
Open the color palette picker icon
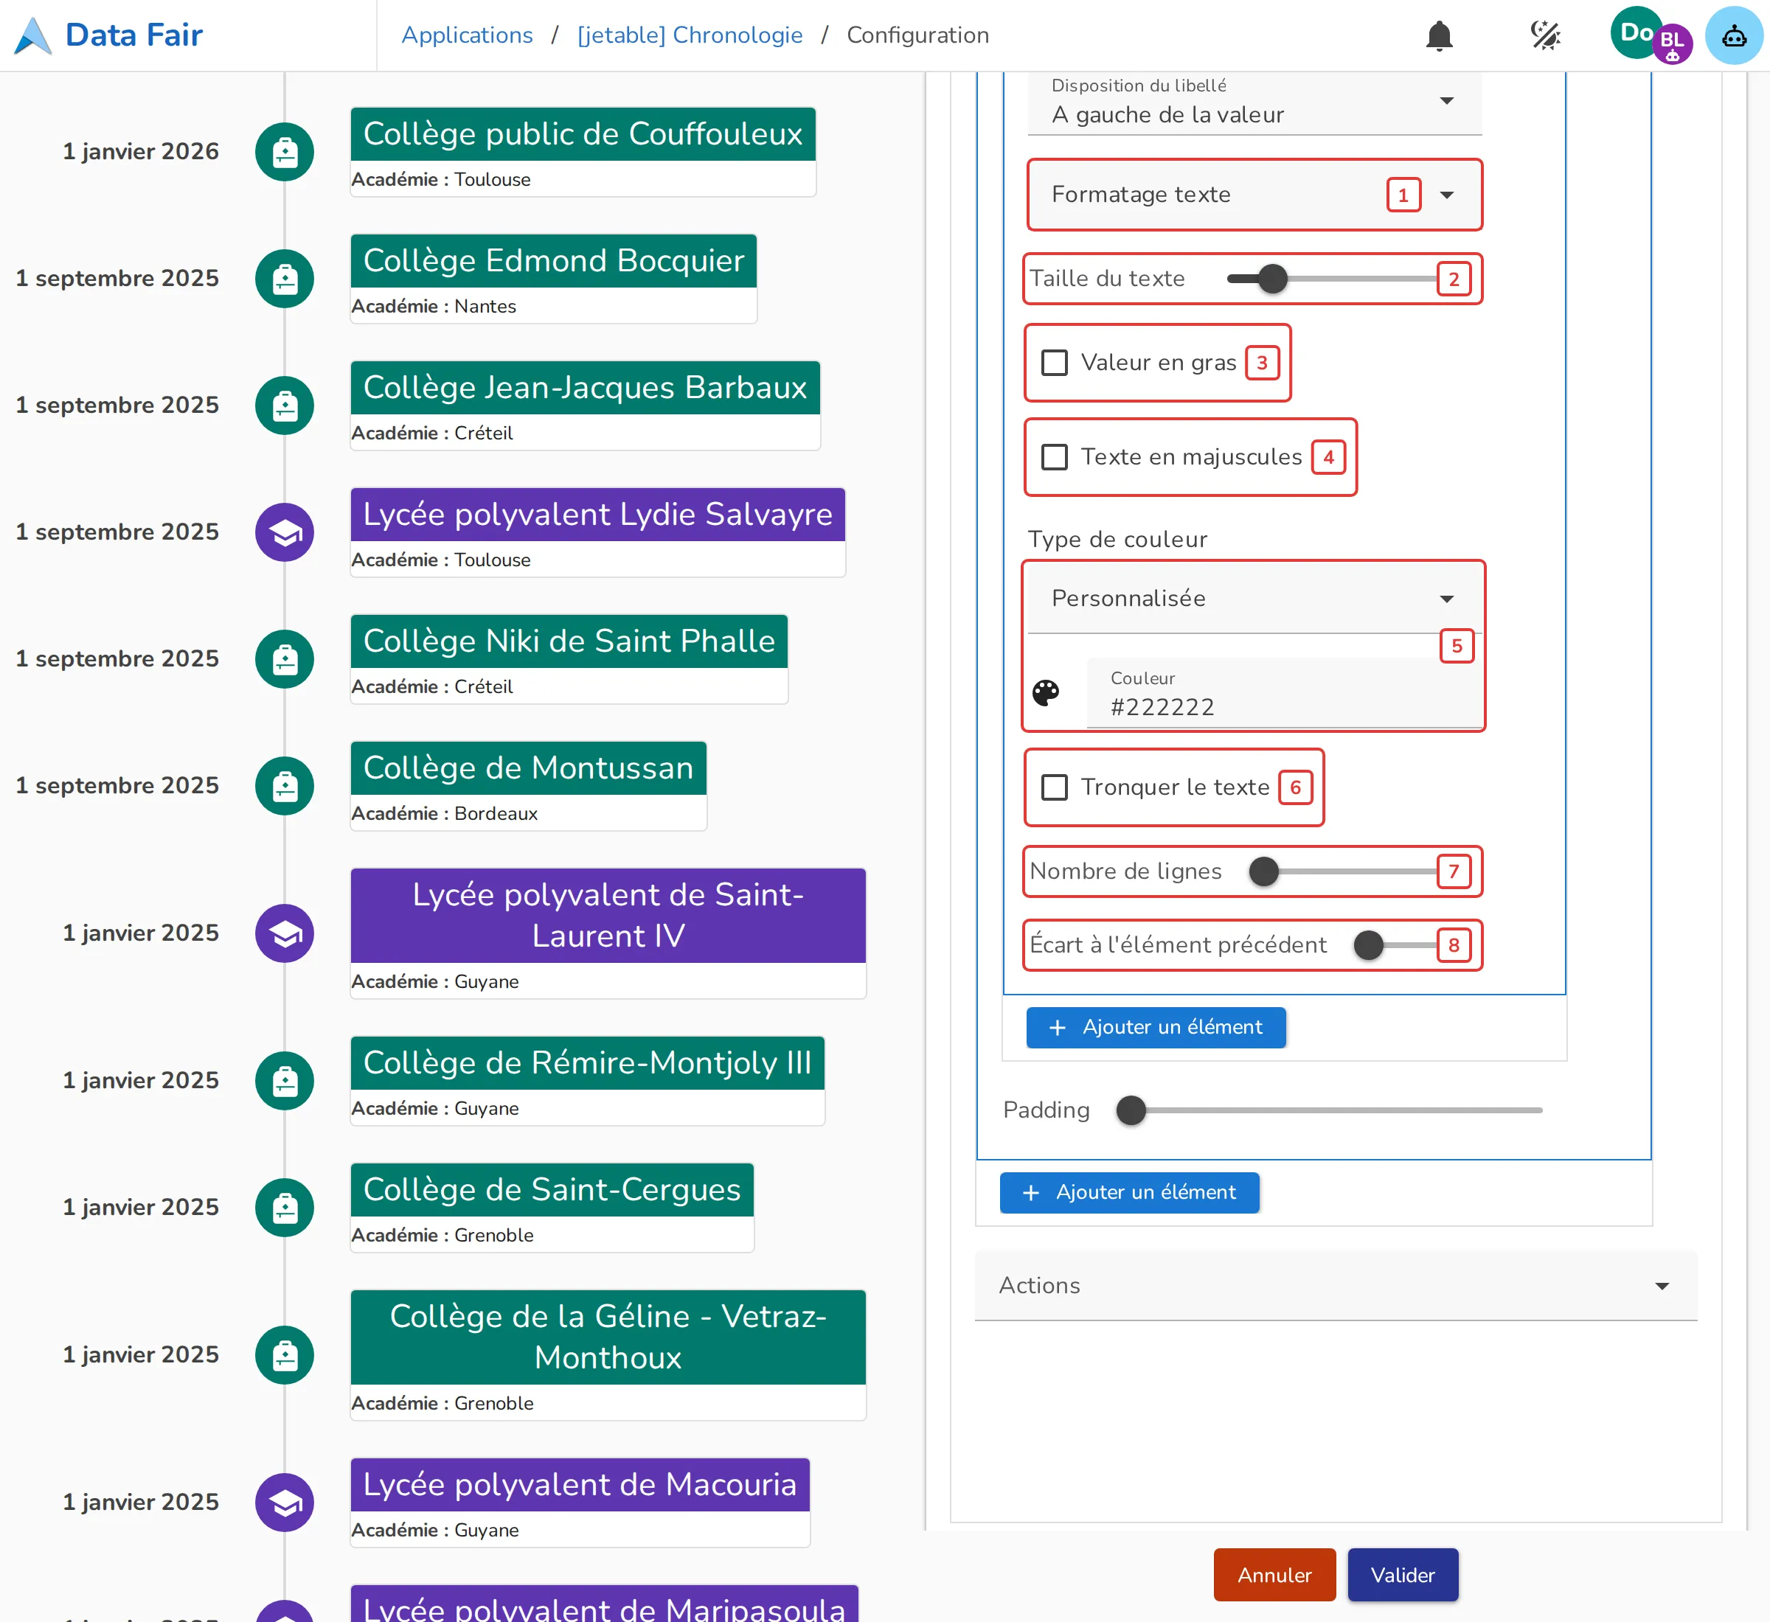1046,692
